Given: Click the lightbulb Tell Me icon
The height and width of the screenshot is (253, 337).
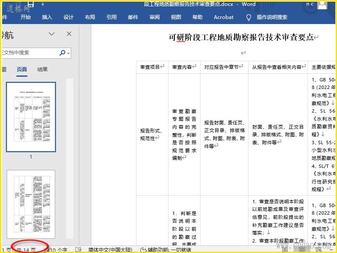Looking at the screenshot, I should point(249,17).
